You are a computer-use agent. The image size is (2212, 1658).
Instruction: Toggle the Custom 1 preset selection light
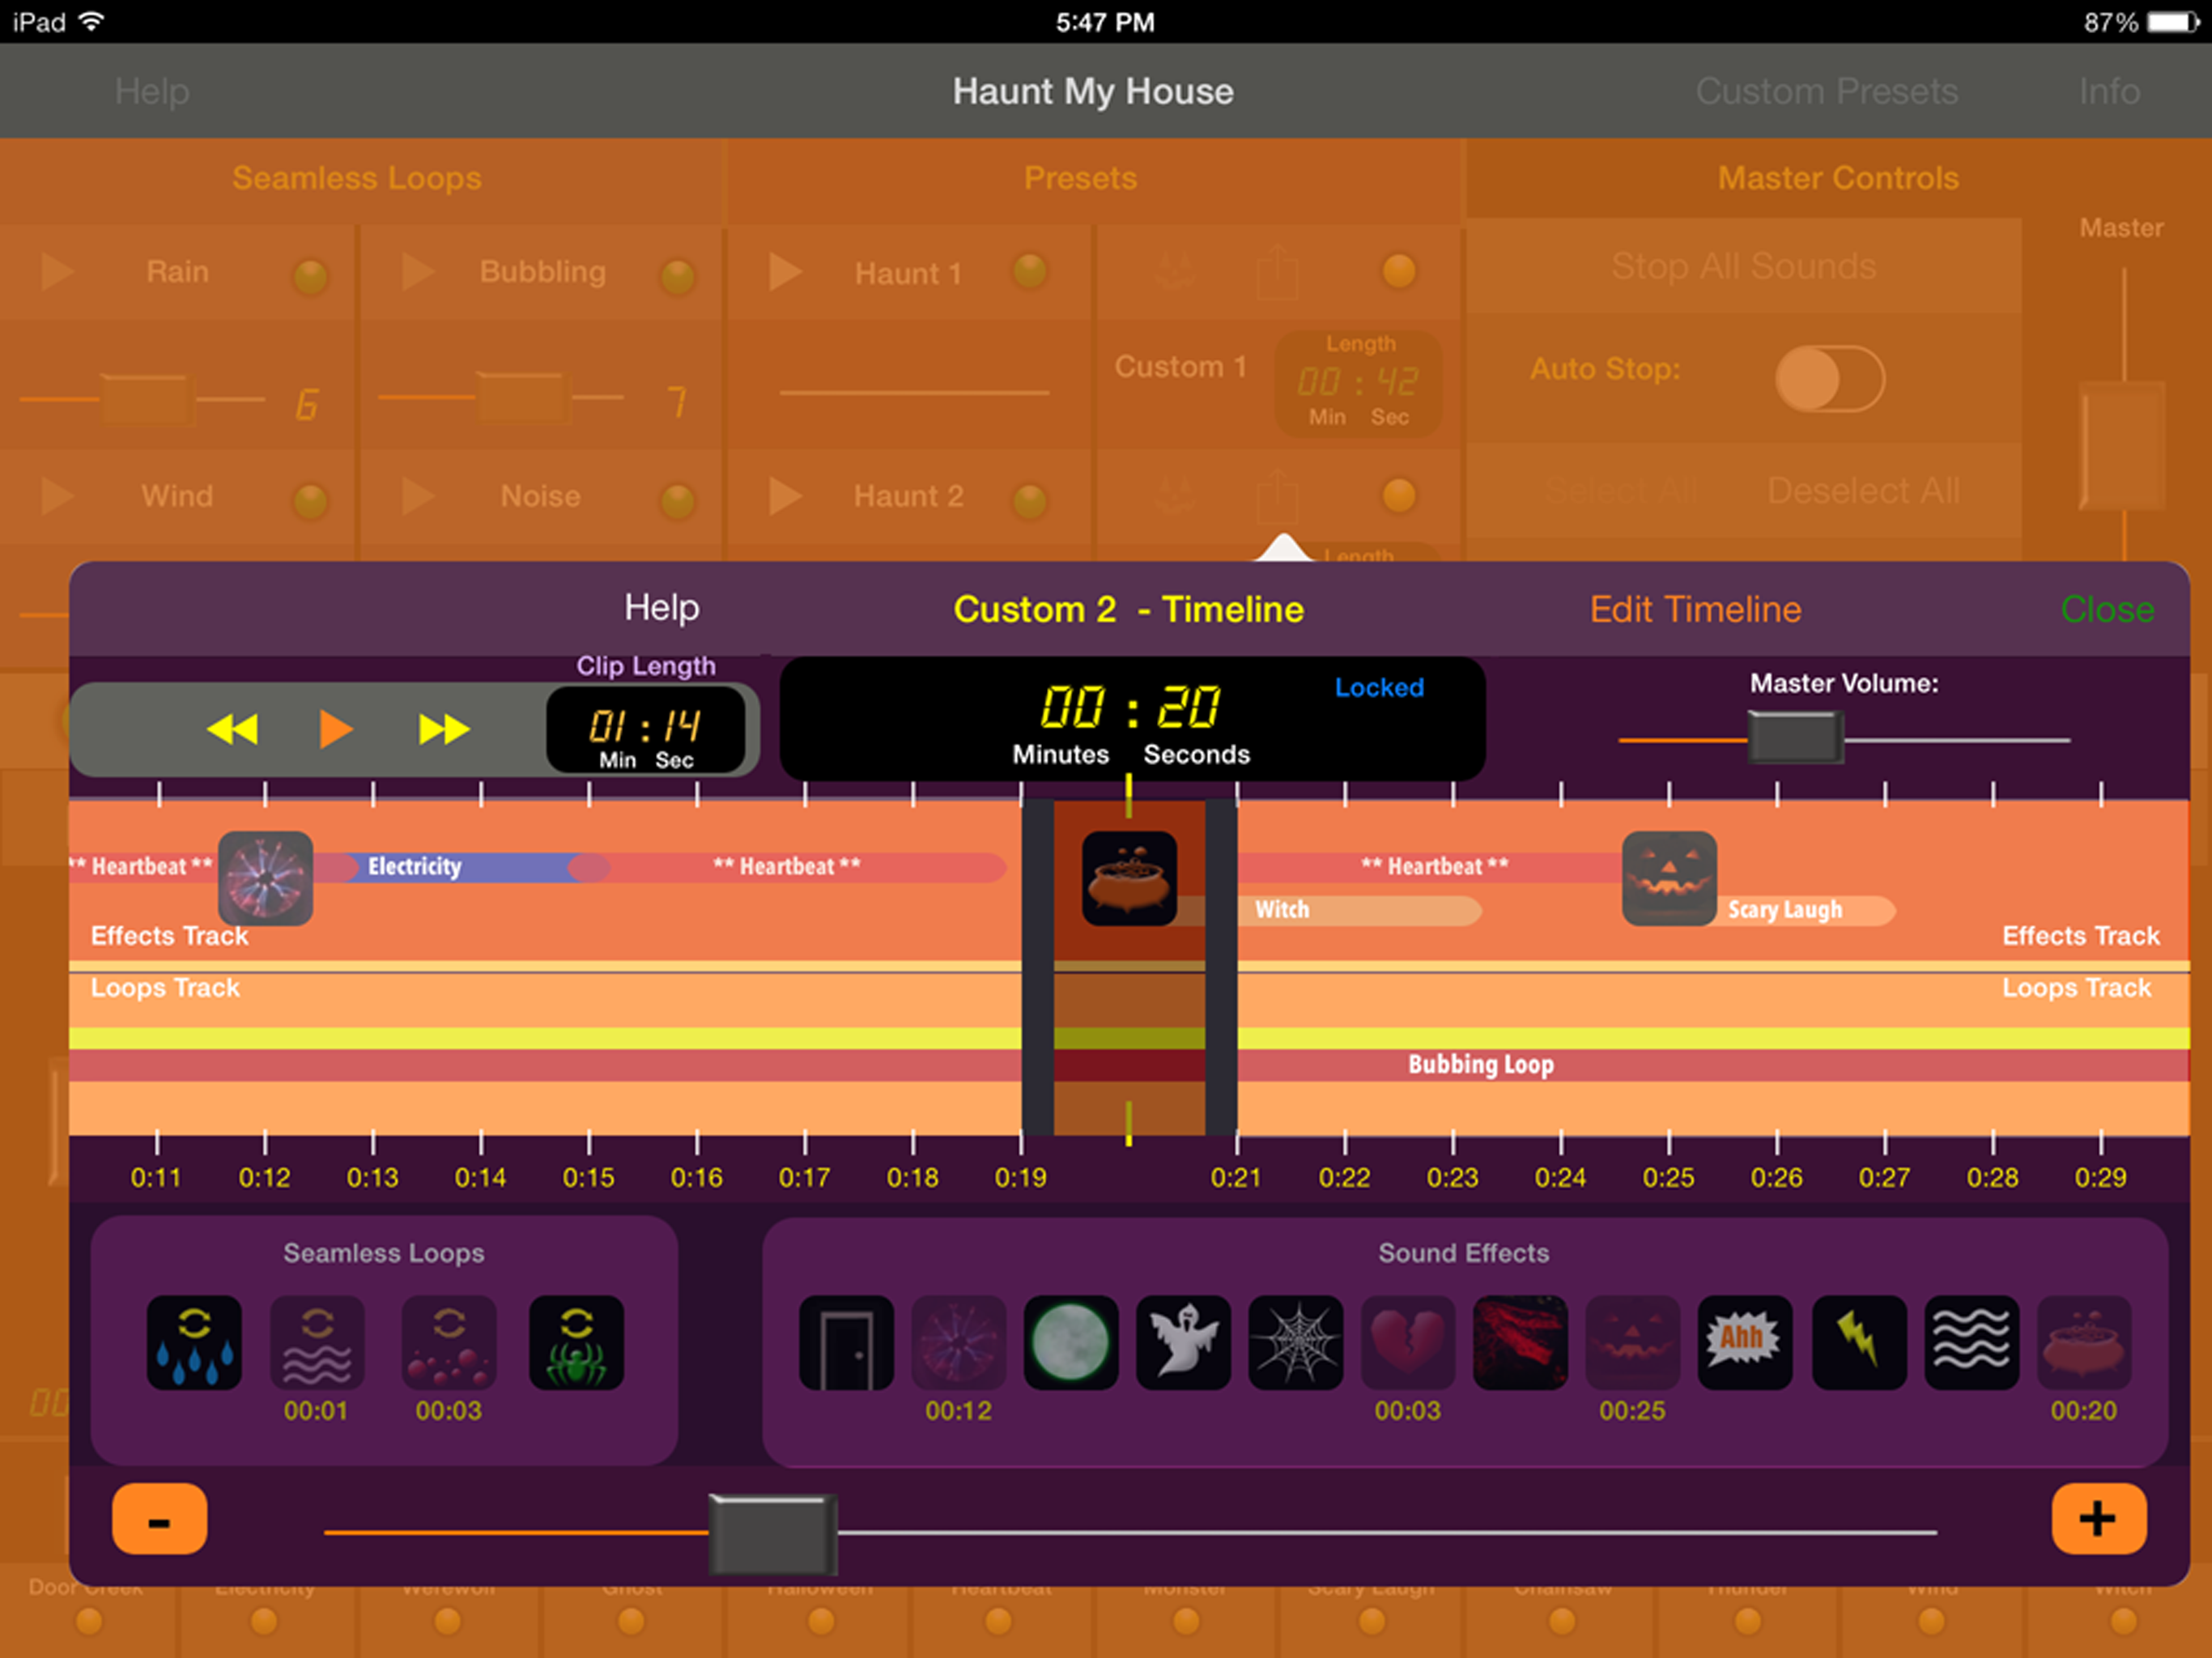pyautogui.click(x=1399, y=270)
